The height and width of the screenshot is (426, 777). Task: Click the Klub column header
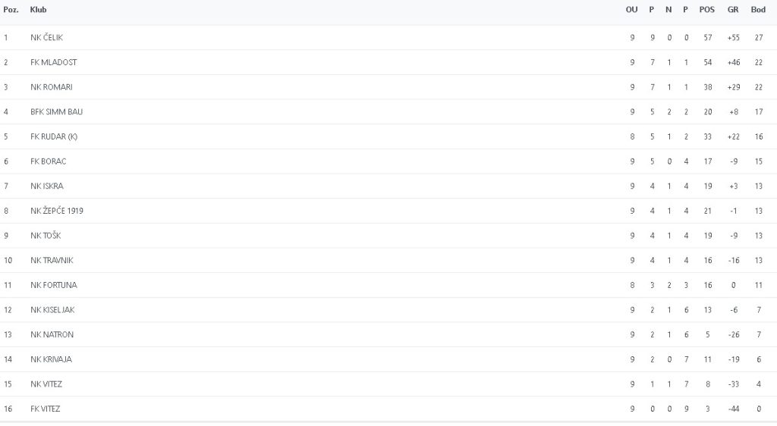37,10
